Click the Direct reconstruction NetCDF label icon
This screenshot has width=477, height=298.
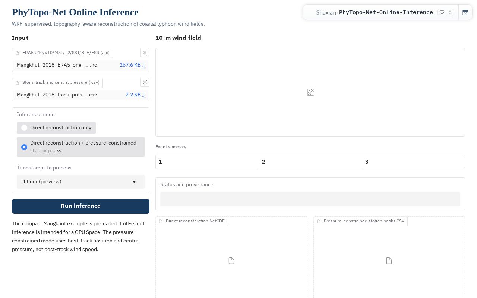(x=161, y=221)
